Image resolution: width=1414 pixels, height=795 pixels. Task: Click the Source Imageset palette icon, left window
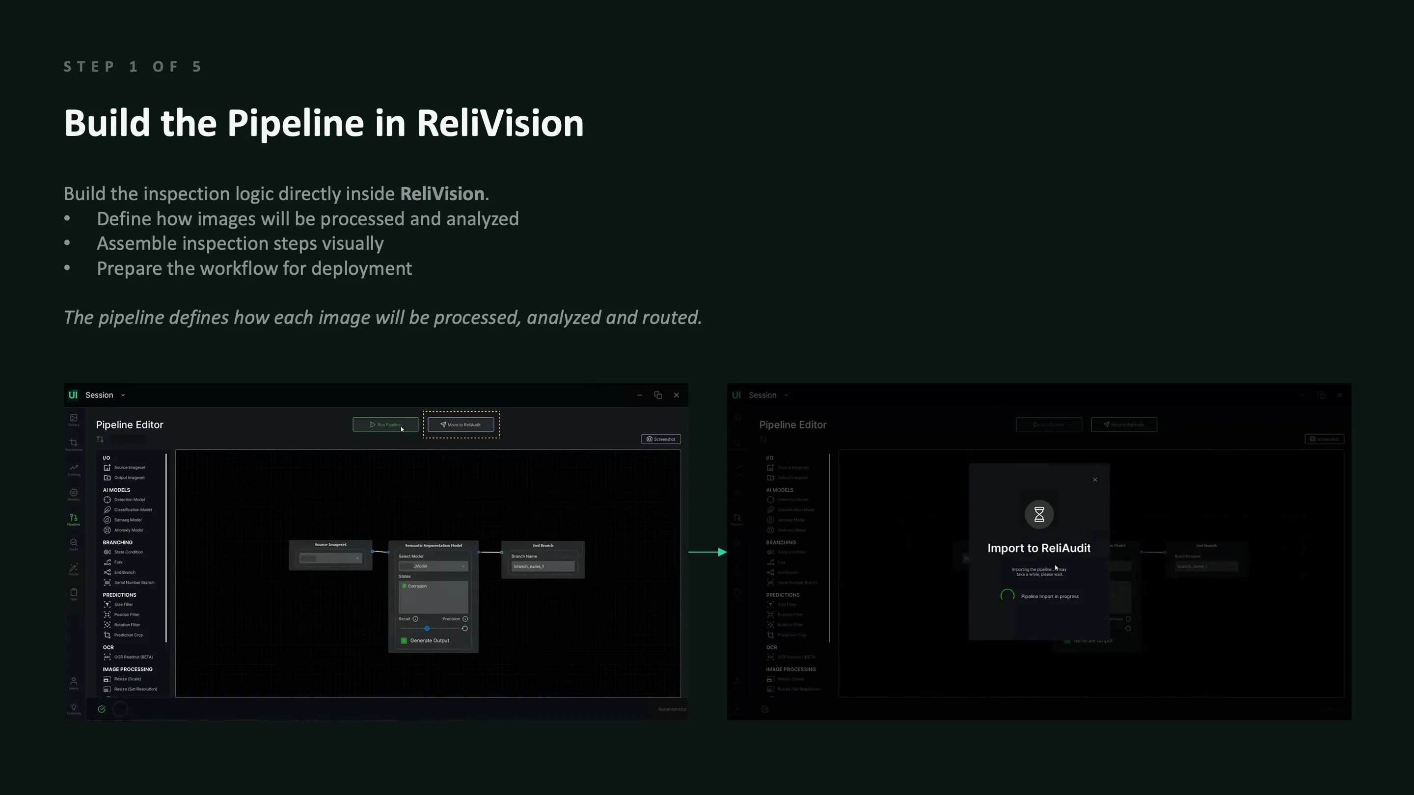pyautogui.click(x=107, y=468)
